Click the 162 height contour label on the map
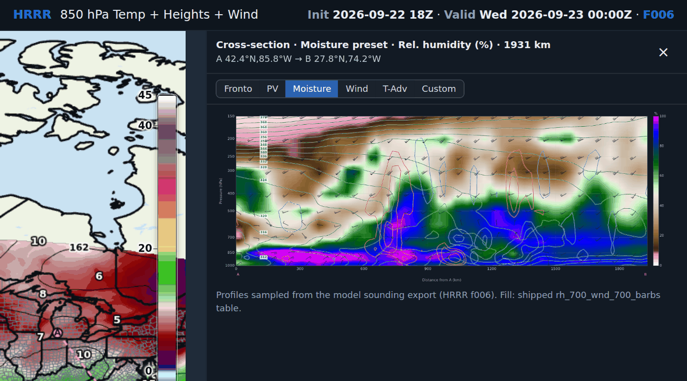 [79, 247]
